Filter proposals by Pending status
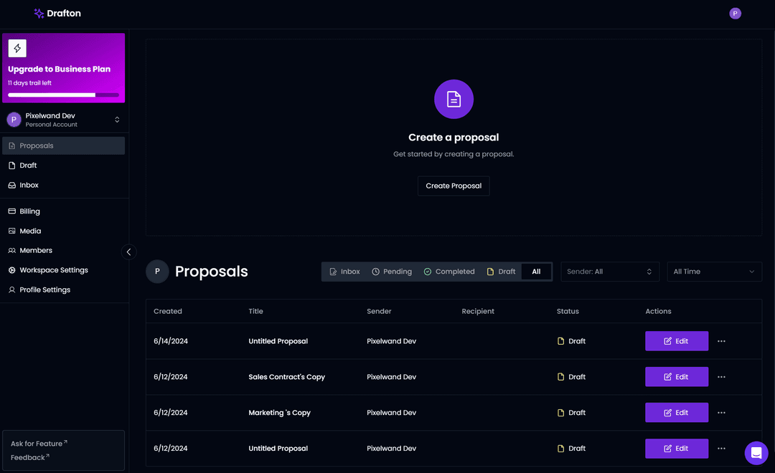Screen dimensions: 775x473 coord(392,272)
